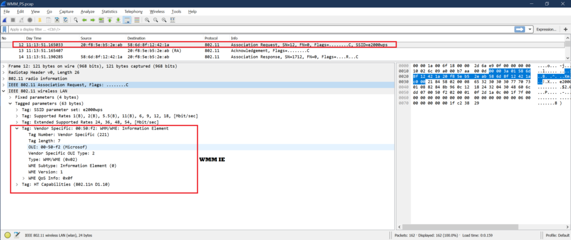Image resolution: width=571 pixels, height=240 pixels.
Task: Expand Radiotap Header v0 row
Action: (4, 73)
